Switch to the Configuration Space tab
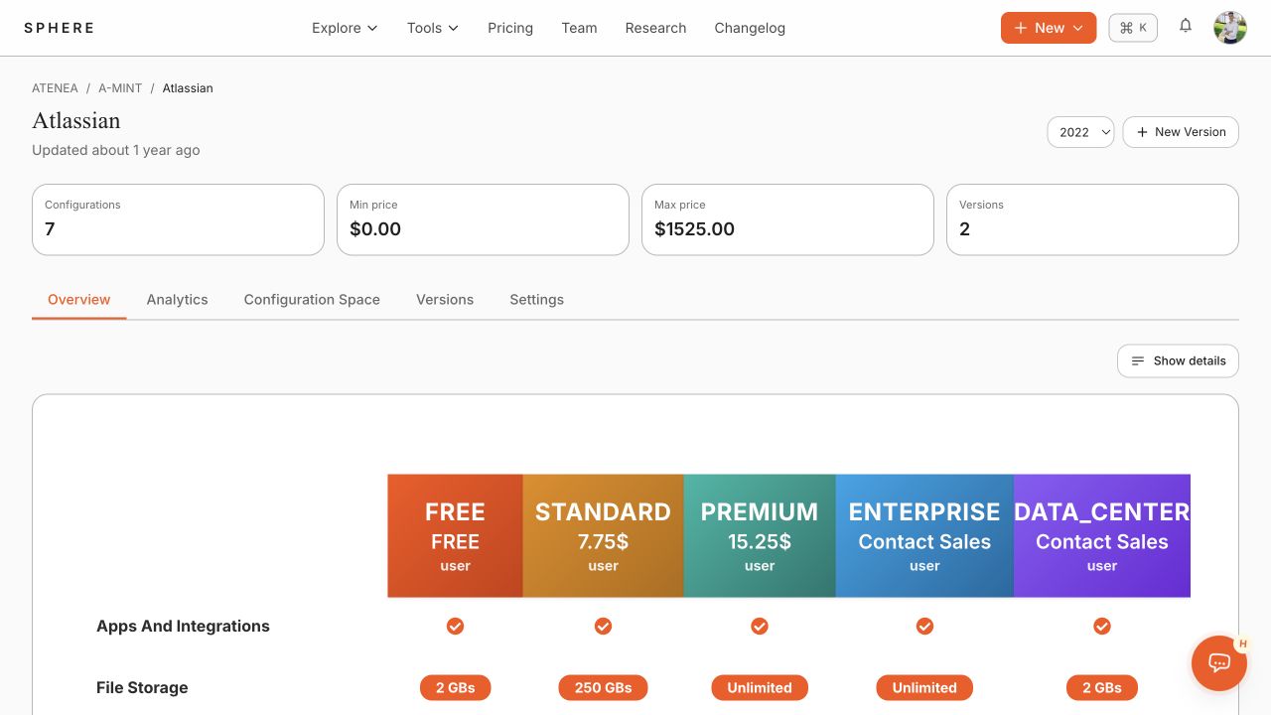Screen dimensions: 1271x715 point(312,299)
